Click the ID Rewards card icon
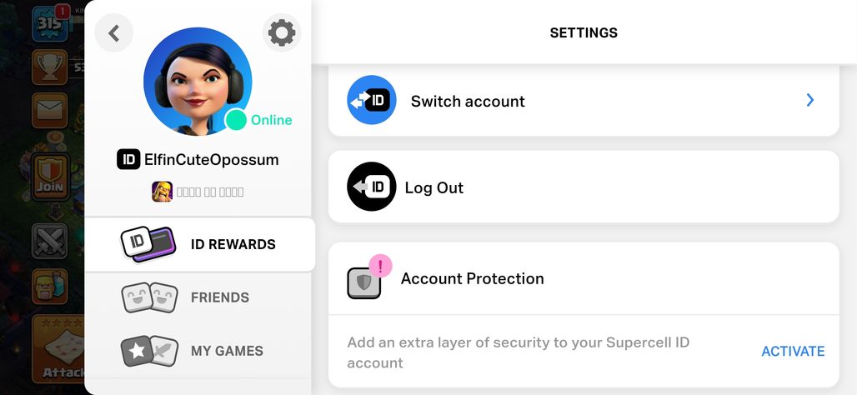 coord(148,243)
